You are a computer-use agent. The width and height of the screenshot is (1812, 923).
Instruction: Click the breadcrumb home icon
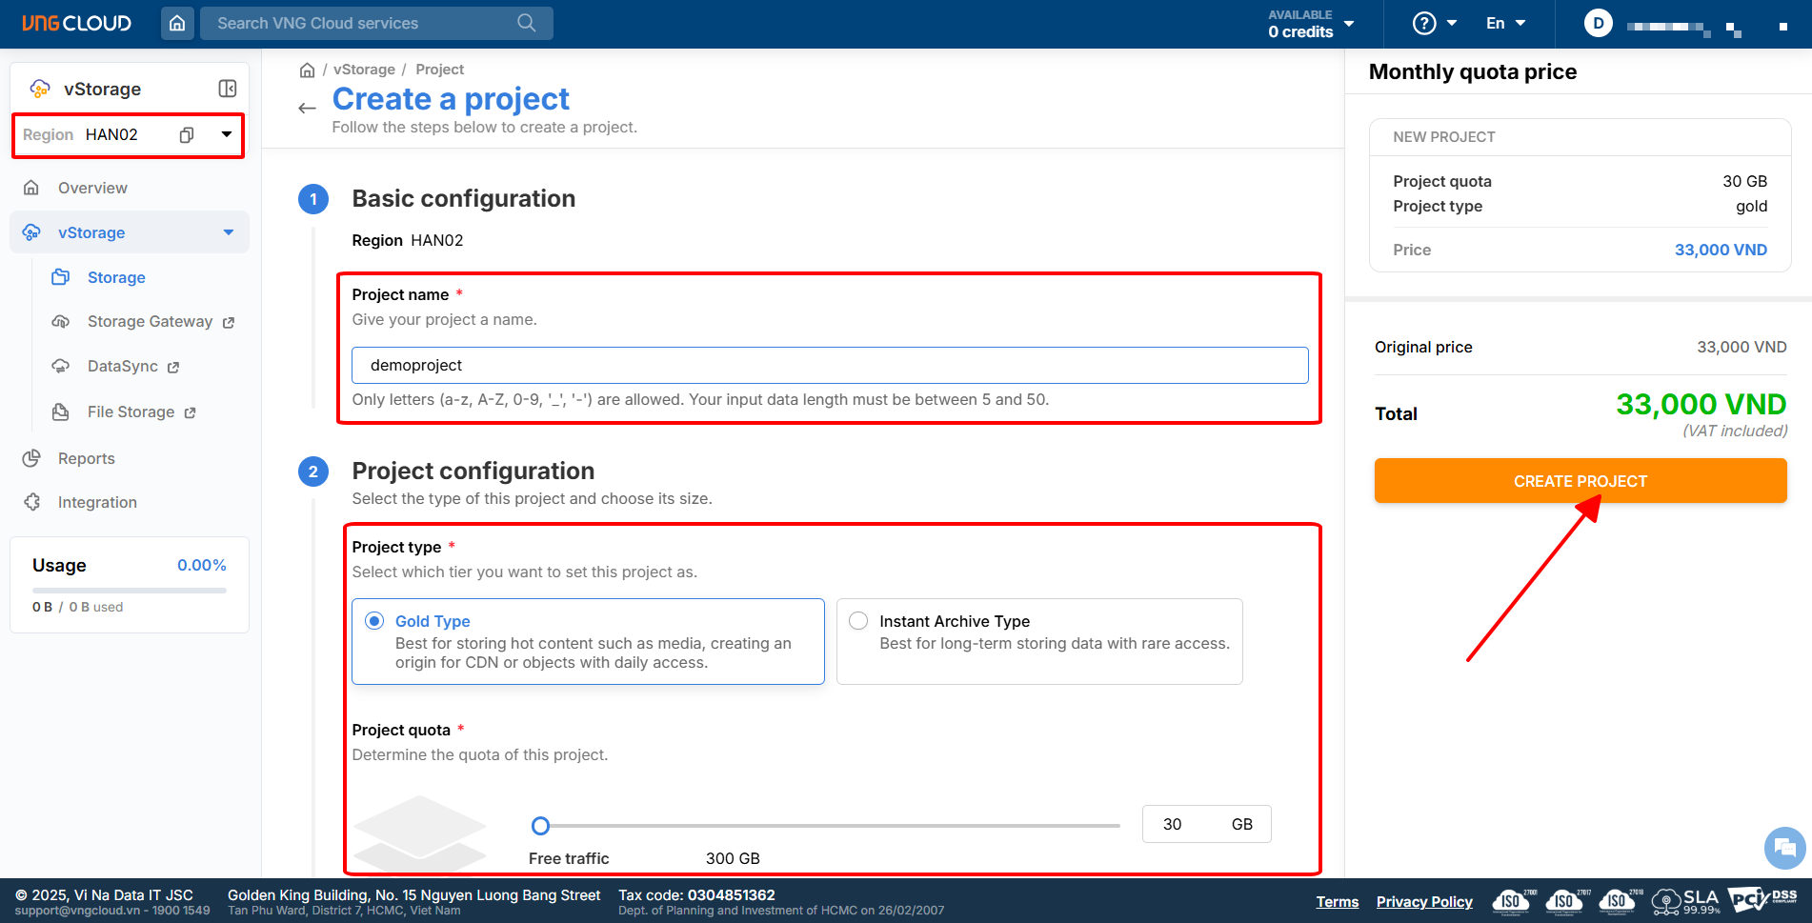(x=307, y=70)
